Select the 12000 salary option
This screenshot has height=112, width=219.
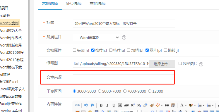click(150, 91)
